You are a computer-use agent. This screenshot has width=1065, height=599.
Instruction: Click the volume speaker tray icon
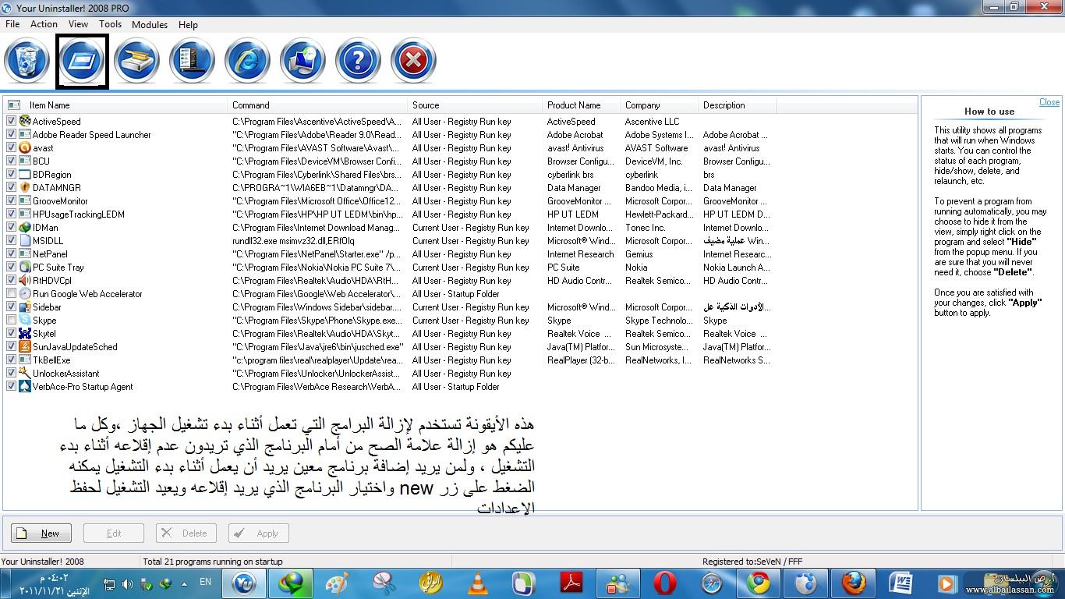[127, 583]
